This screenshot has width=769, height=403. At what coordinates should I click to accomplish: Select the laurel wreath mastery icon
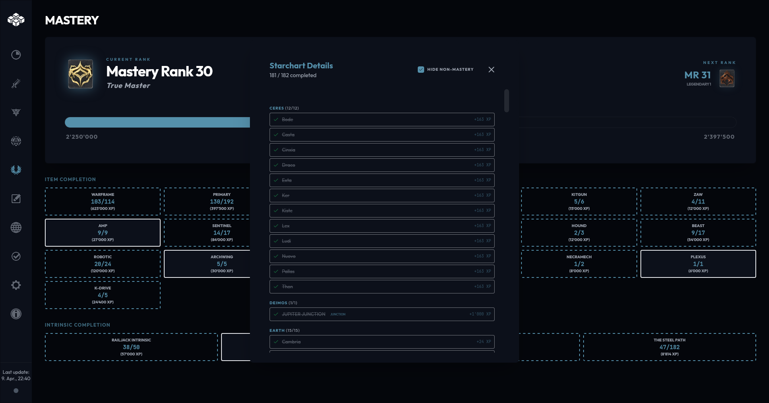pyautogui.click(x=16, y=170)
